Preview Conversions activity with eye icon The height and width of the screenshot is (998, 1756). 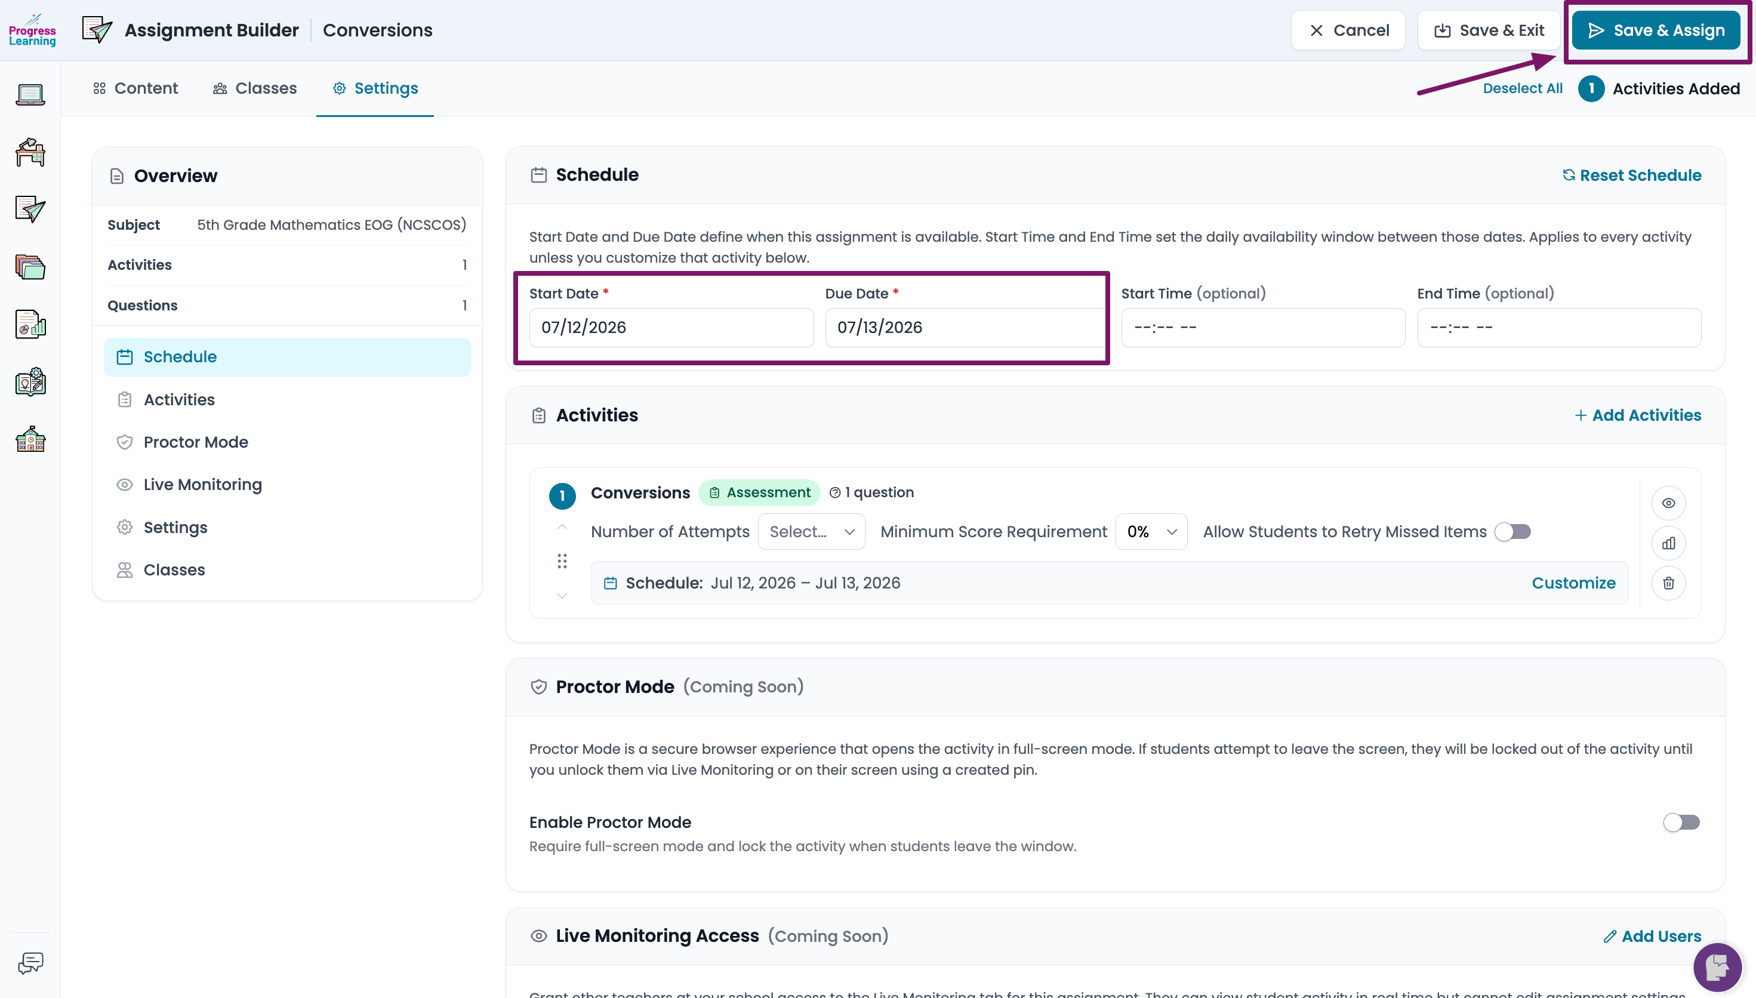point(1668,503)
